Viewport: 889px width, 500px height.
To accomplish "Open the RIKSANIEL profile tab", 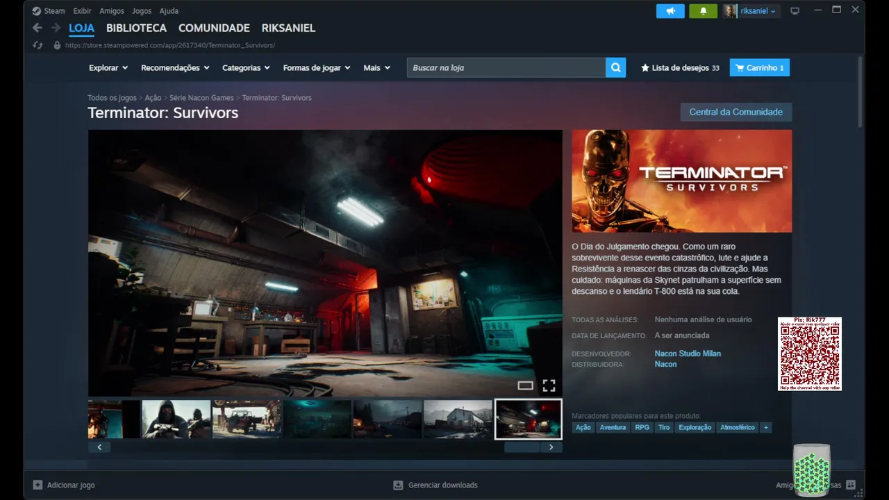I will pyautogui.click(x=288, y=28).
